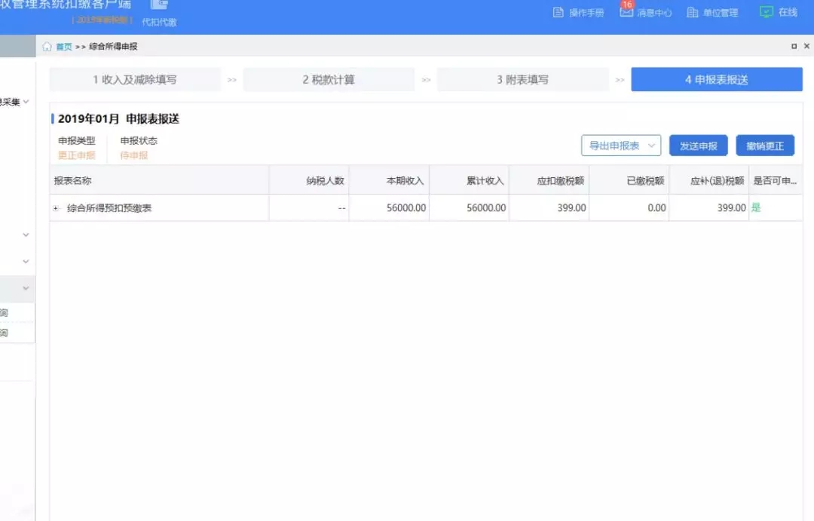Image resolution: width=814 pixels, height=521 pixels.
Task: Select step 4 申报表报送
Action: pos(716,80)
